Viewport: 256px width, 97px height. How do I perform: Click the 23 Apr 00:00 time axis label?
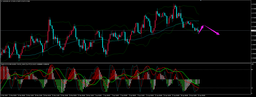[201, 95]
